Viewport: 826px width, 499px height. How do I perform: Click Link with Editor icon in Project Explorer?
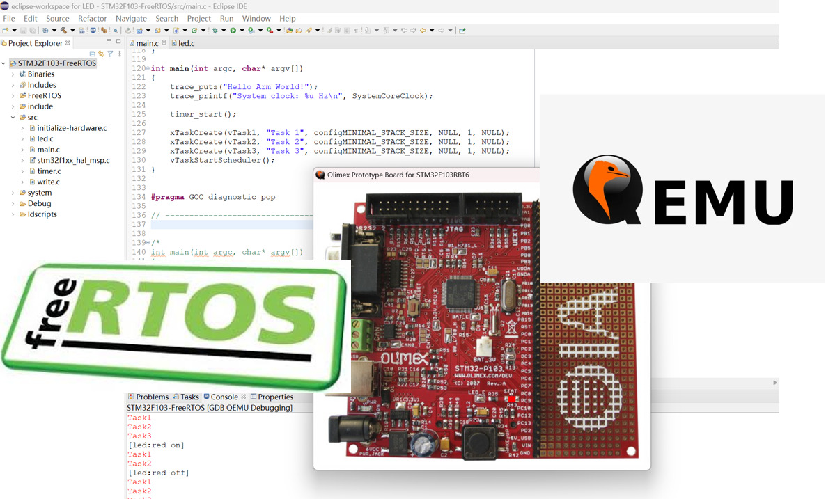pos(101,54)
